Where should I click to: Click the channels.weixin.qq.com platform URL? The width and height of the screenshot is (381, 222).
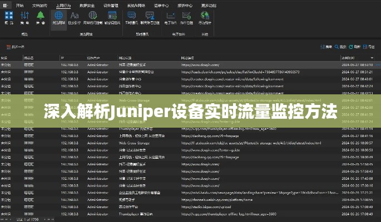(217, 200)
